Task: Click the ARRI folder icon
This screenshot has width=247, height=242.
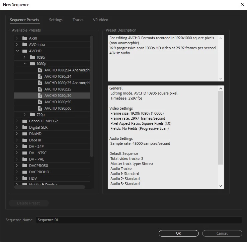Action: coord(25,38)
